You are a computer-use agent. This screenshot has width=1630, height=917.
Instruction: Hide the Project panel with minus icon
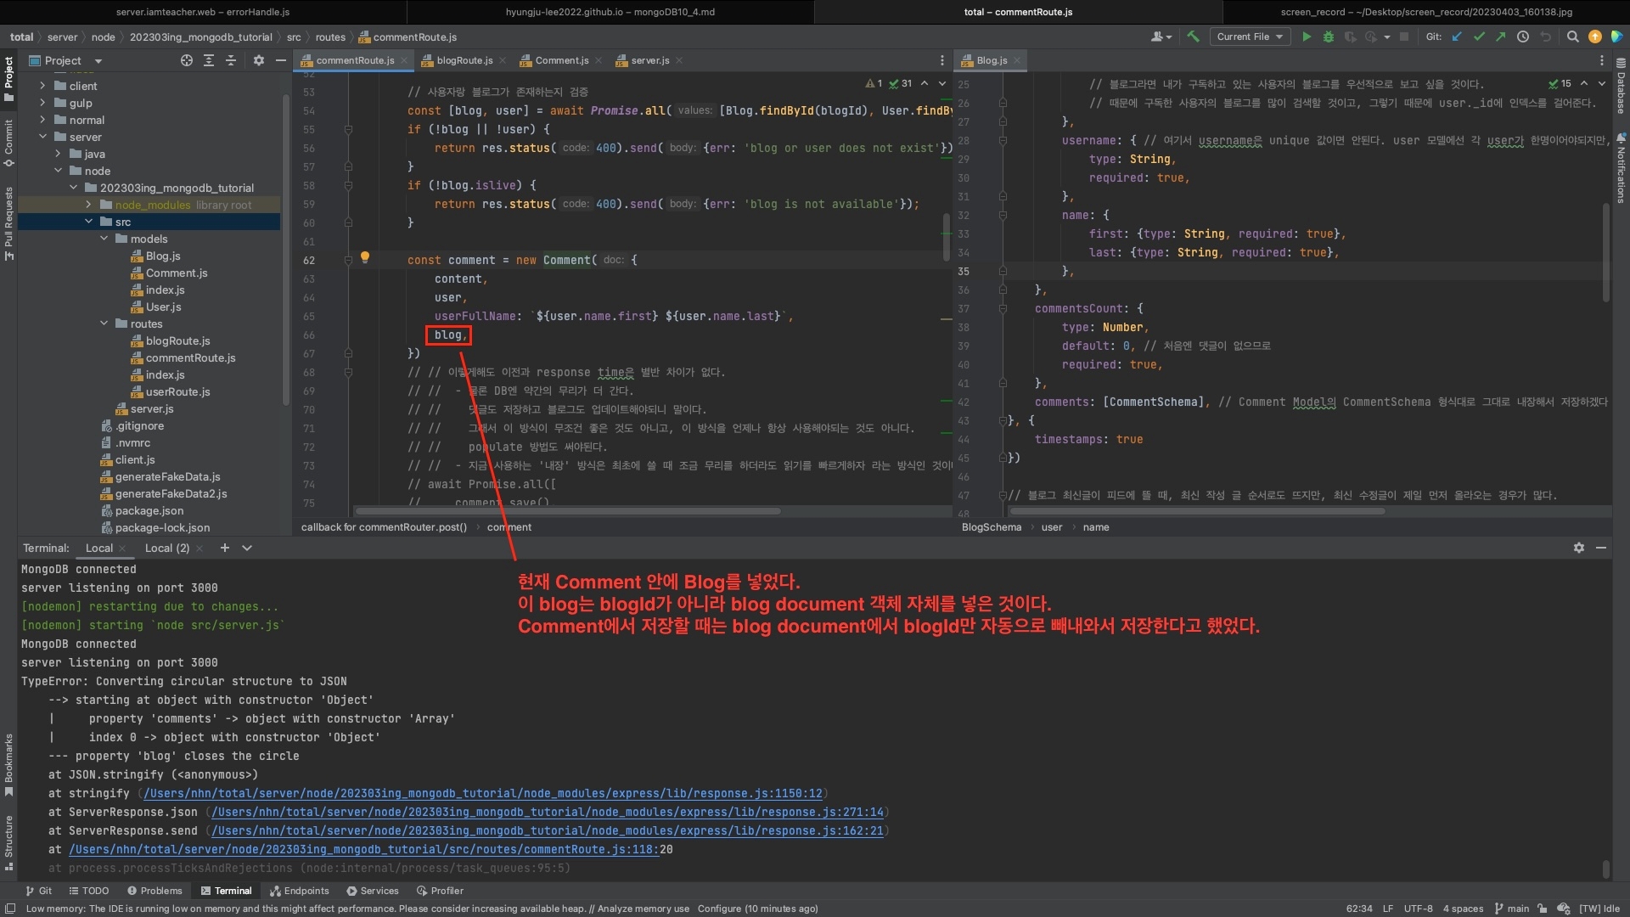pos(281,60)
